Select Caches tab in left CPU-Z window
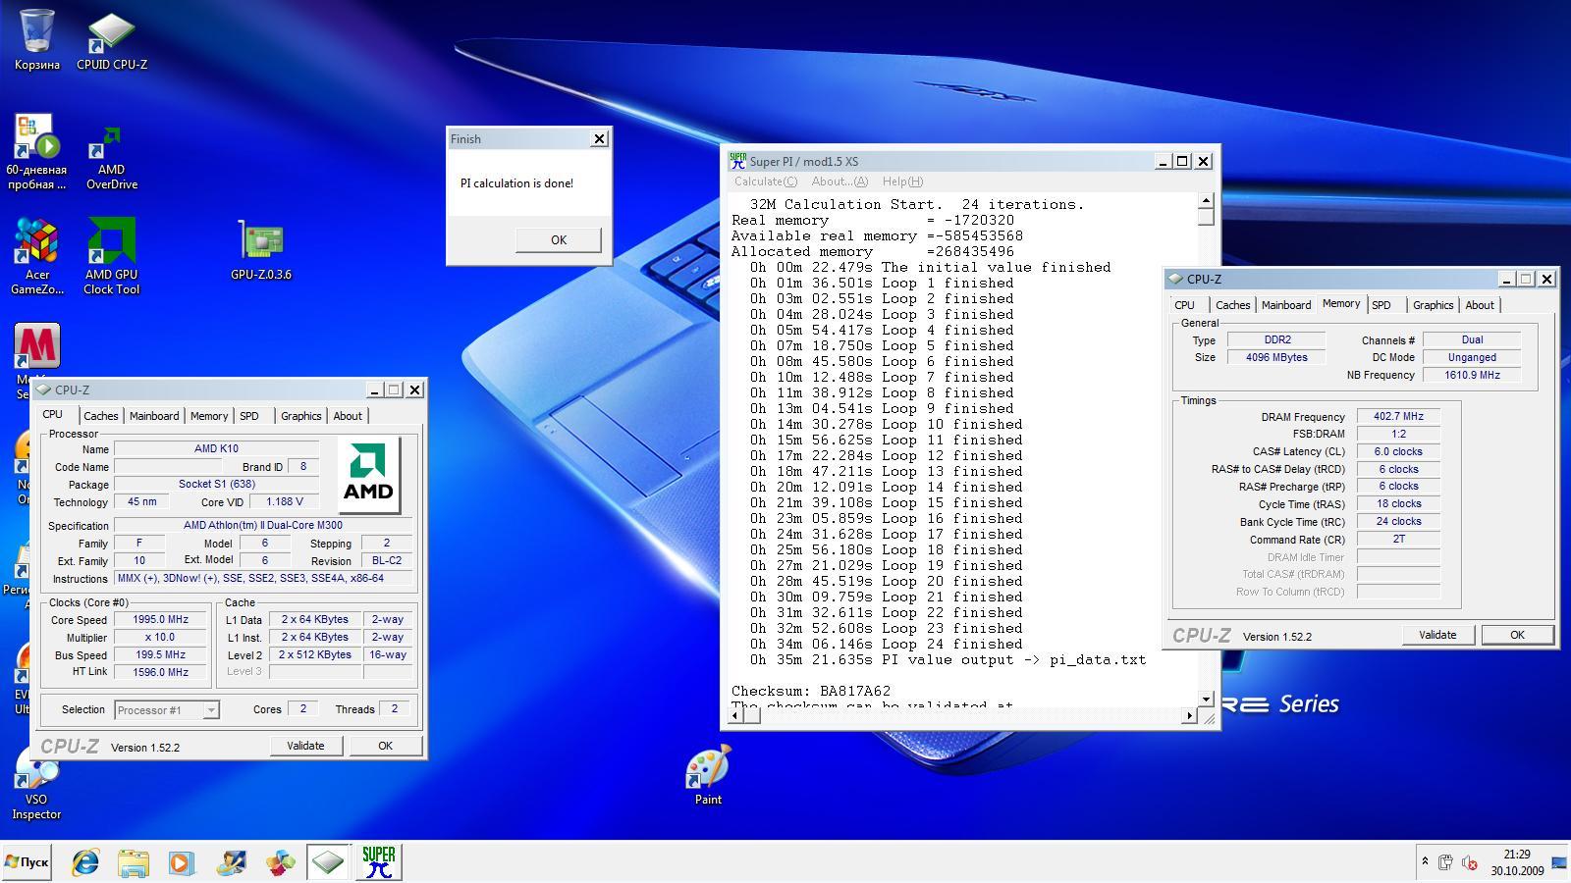The width and height of the screenshot is (1571, 883). point(100,416)
